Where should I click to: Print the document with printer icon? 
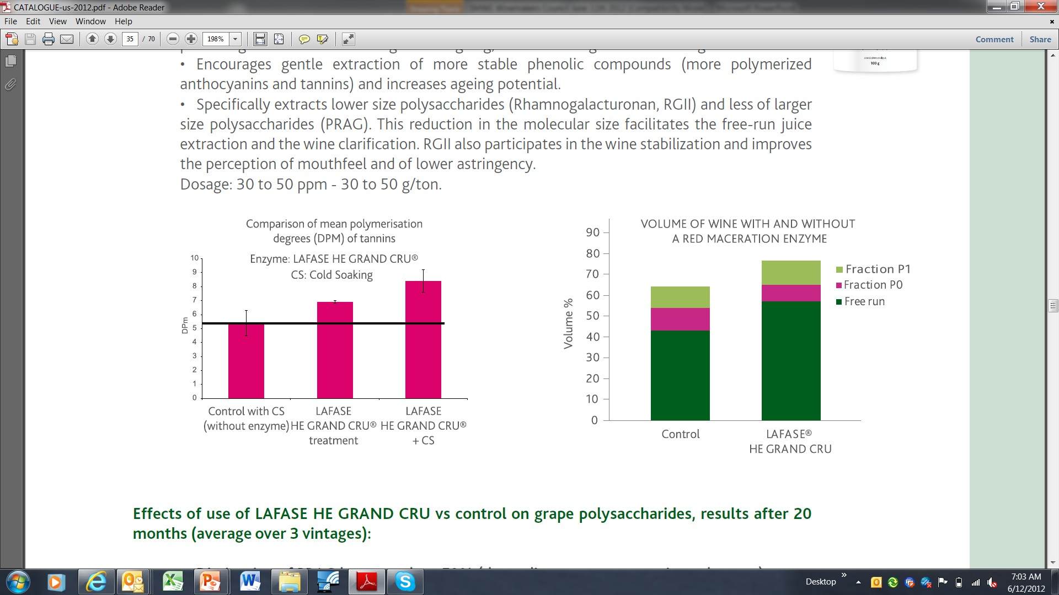(49, 39)
